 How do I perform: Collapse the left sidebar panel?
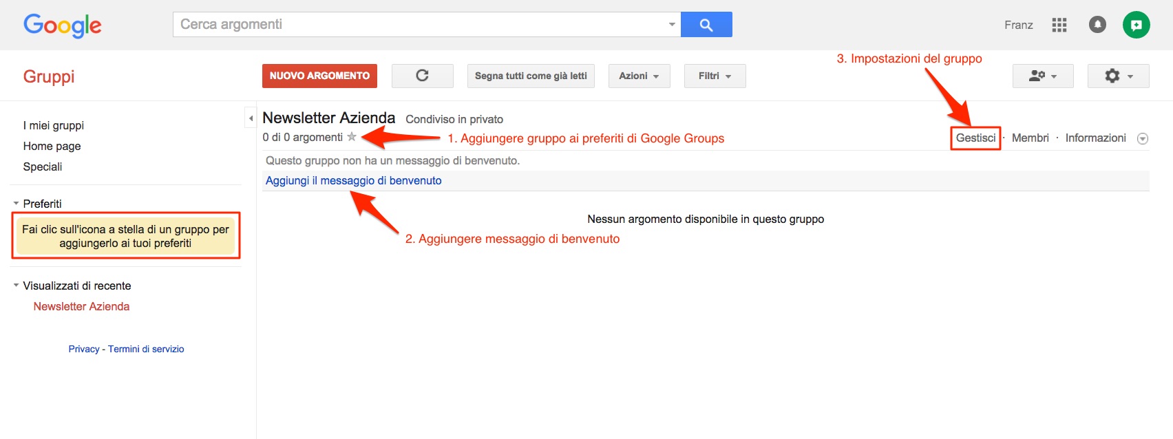(x=251, y=118)
